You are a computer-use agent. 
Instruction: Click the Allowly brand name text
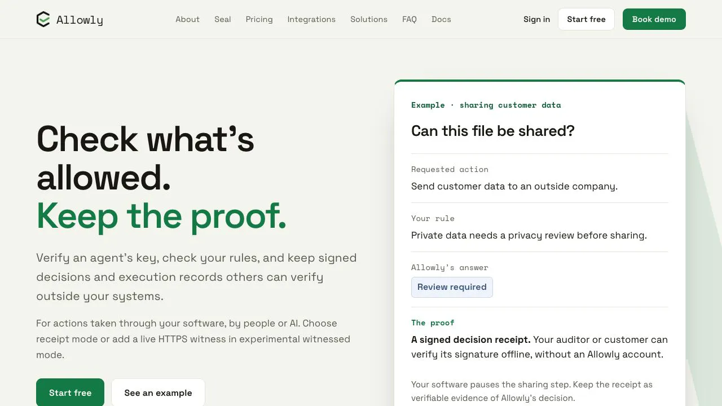(80, 20)
